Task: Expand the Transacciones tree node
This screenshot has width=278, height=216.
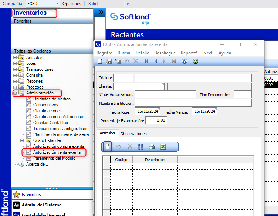Action: click(x=15, y=69)
